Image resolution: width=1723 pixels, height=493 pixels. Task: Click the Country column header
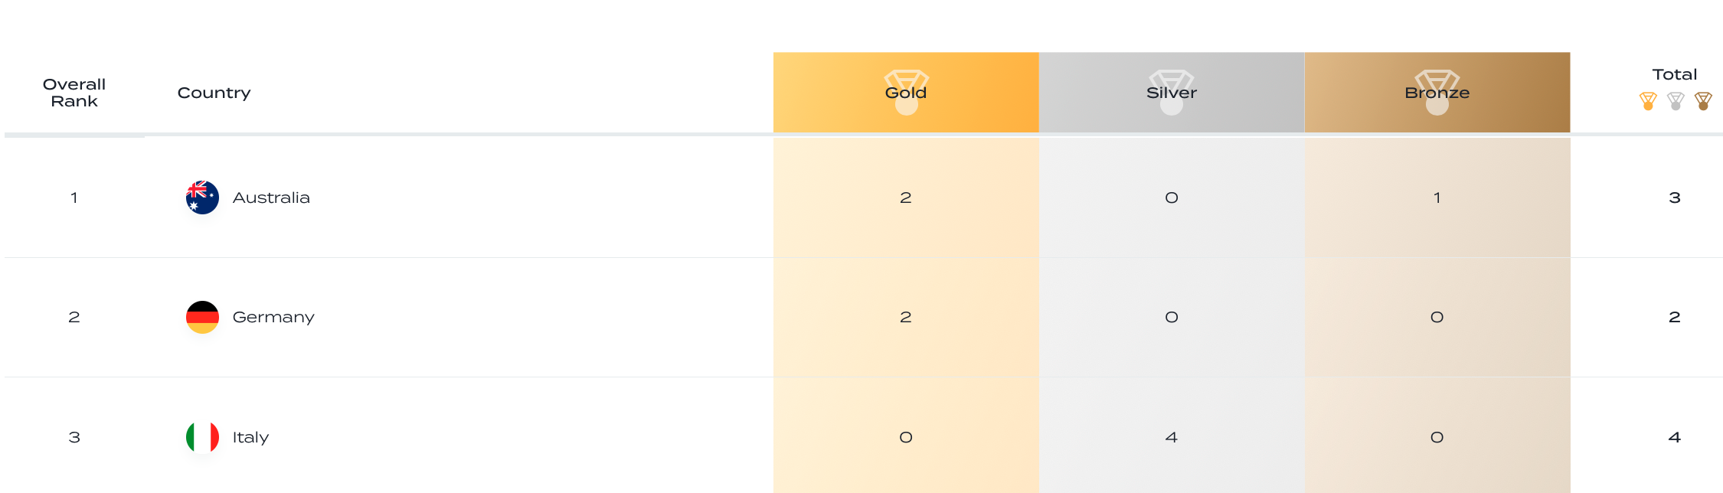point(214,93)
